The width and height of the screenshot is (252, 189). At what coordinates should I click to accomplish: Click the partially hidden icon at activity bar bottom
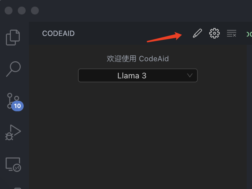[18, 188]
